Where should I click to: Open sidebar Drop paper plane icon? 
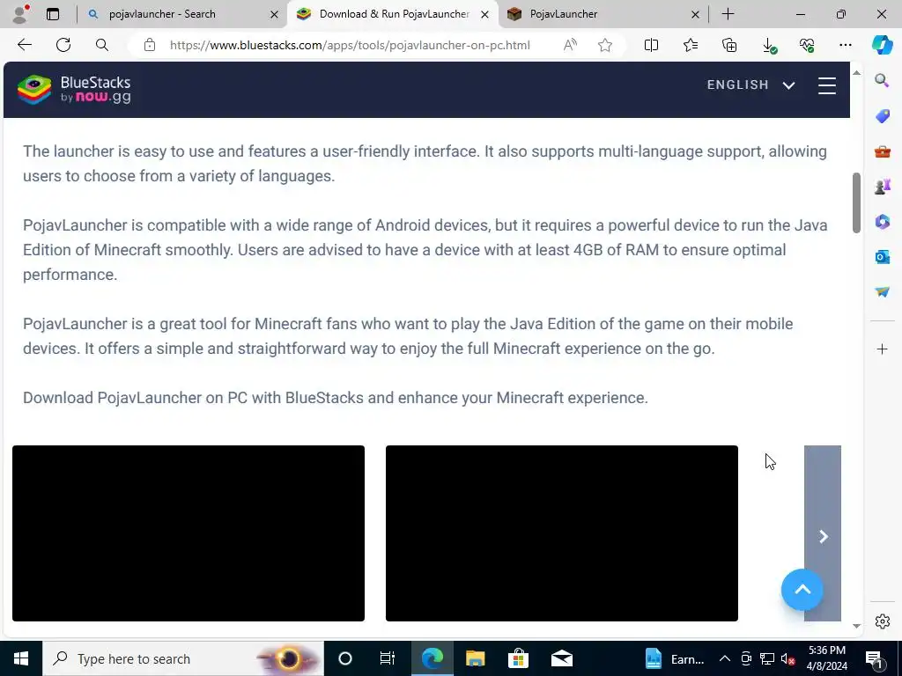[882, 292]
